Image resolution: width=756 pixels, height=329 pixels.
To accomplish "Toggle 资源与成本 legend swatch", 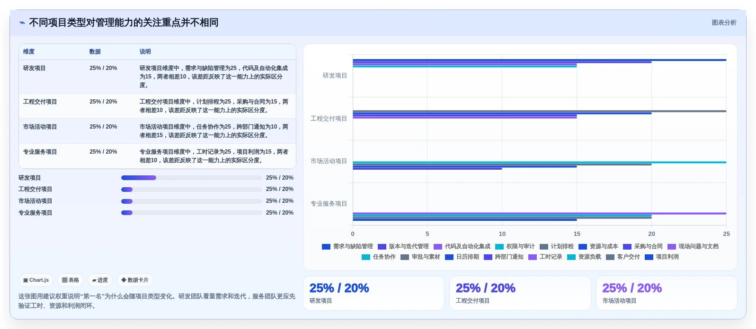I will (x=583, y=247).
